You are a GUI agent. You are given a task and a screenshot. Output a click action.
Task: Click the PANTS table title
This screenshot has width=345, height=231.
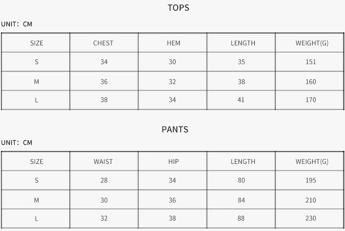[x=175, y=129]
